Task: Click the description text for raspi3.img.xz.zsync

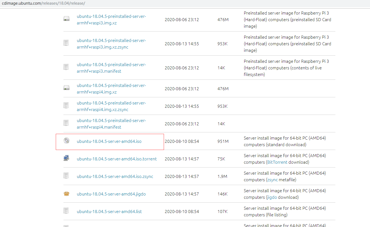Action: pos(287,44)
